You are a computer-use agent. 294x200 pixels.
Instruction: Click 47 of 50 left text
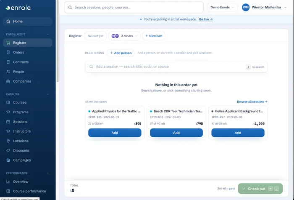[219, 124]
